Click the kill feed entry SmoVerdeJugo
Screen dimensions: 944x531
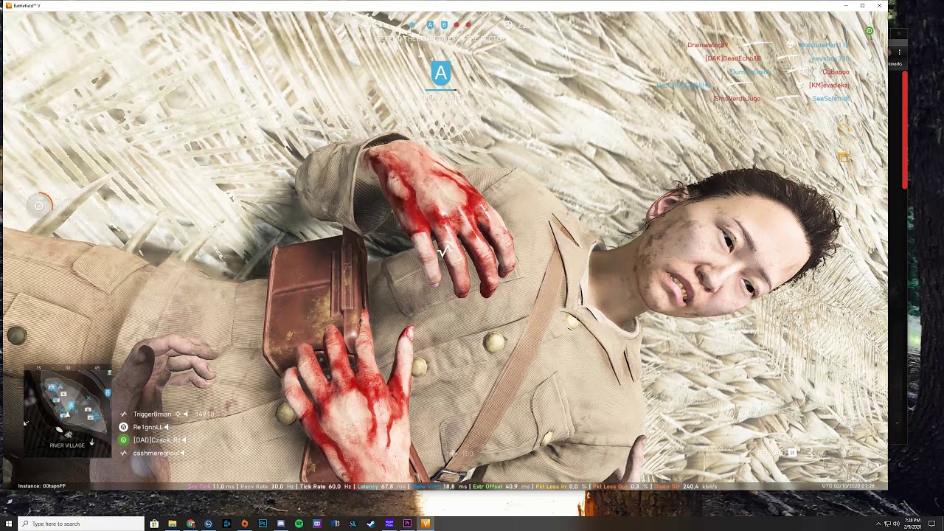(x=737, y=98)
